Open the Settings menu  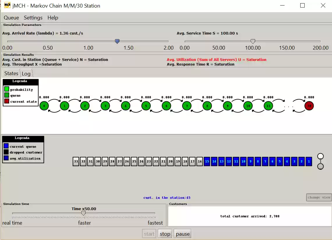coord(33,18)
